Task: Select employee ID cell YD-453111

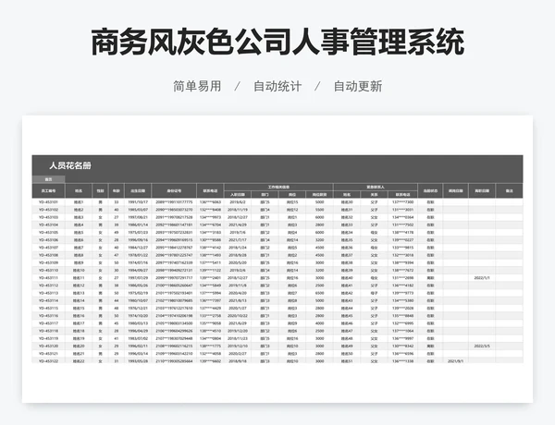Action: (x=48, y=278)
